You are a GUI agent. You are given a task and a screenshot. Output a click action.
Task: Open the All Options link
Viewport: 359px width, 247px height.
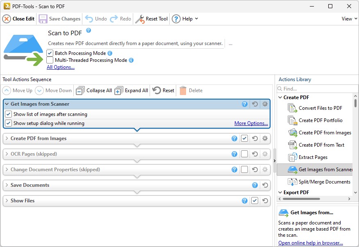61,67
